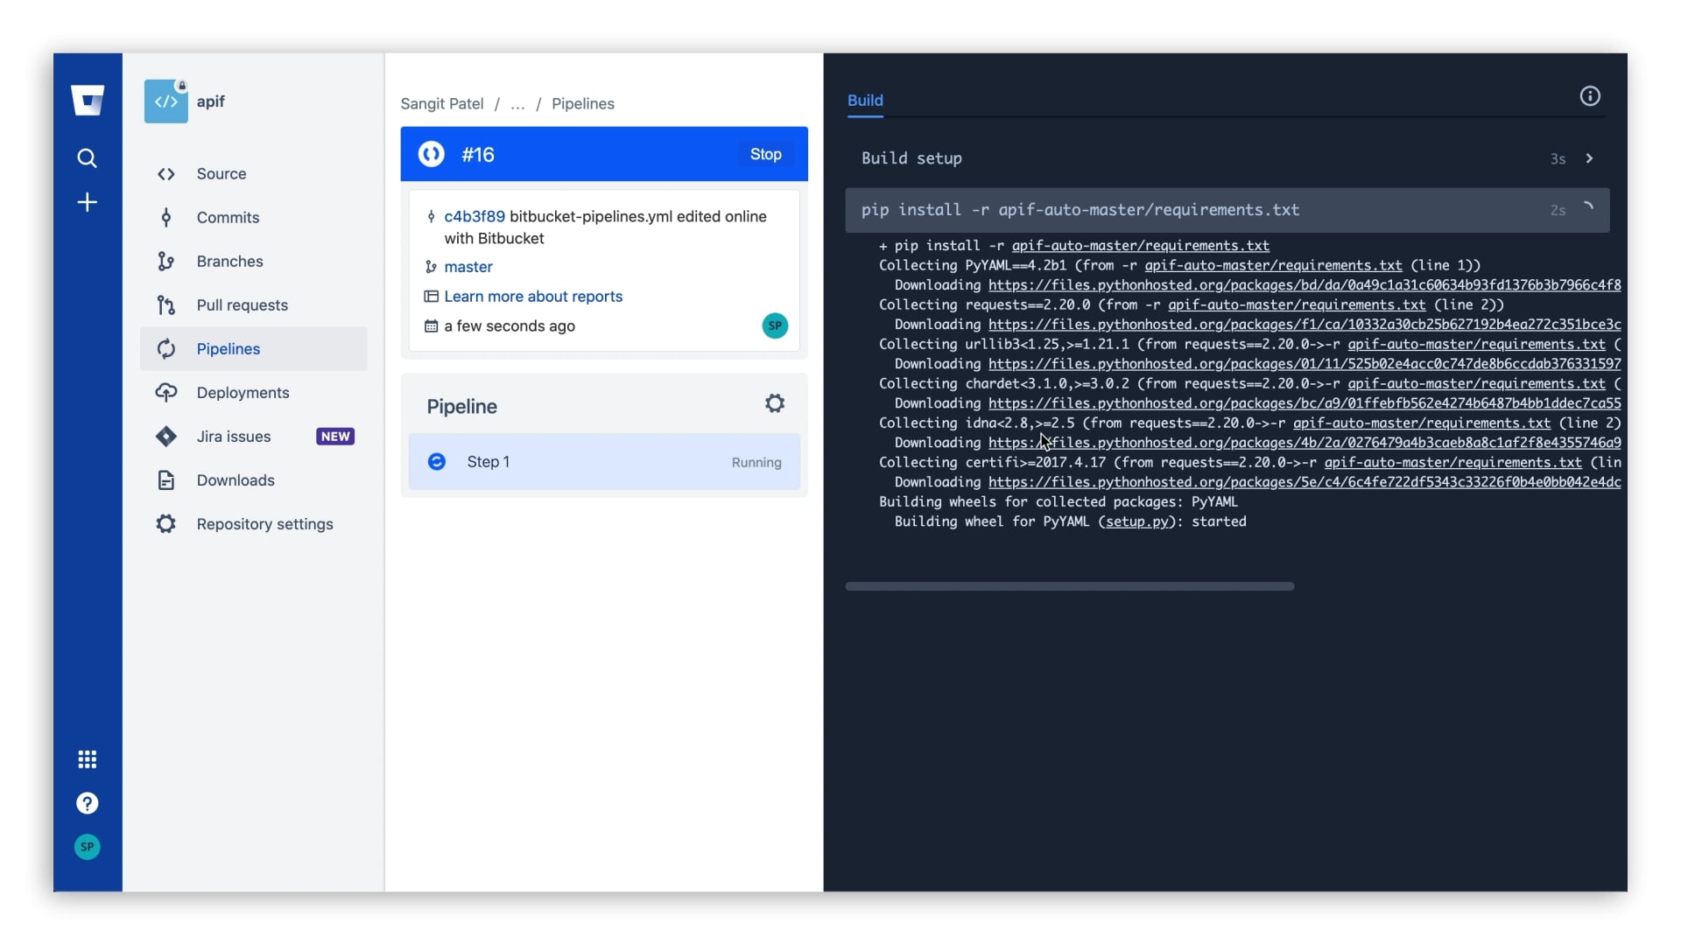This screenshot has height=945, width=1681.
Task: Click the 'a few seconds ago' timestamp
Action: coord(510,326)
